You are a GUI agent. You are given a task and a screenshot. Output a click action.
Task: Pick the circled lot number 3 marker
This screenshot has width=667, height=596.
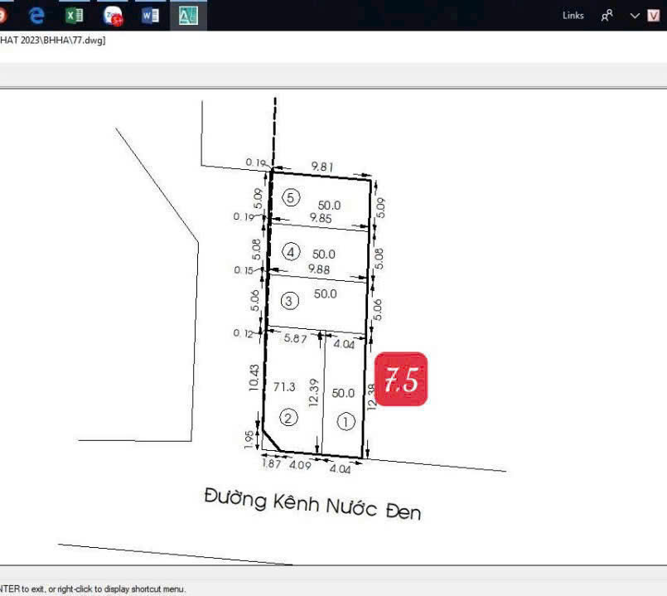pyautogui.click(x=289, y=300)
